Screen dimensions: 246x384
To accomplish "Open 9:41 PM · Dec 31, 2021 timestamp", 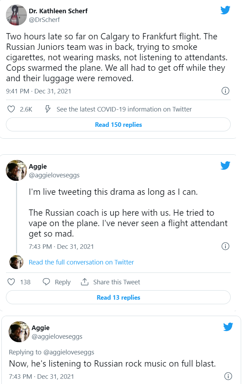I will 39,91.
